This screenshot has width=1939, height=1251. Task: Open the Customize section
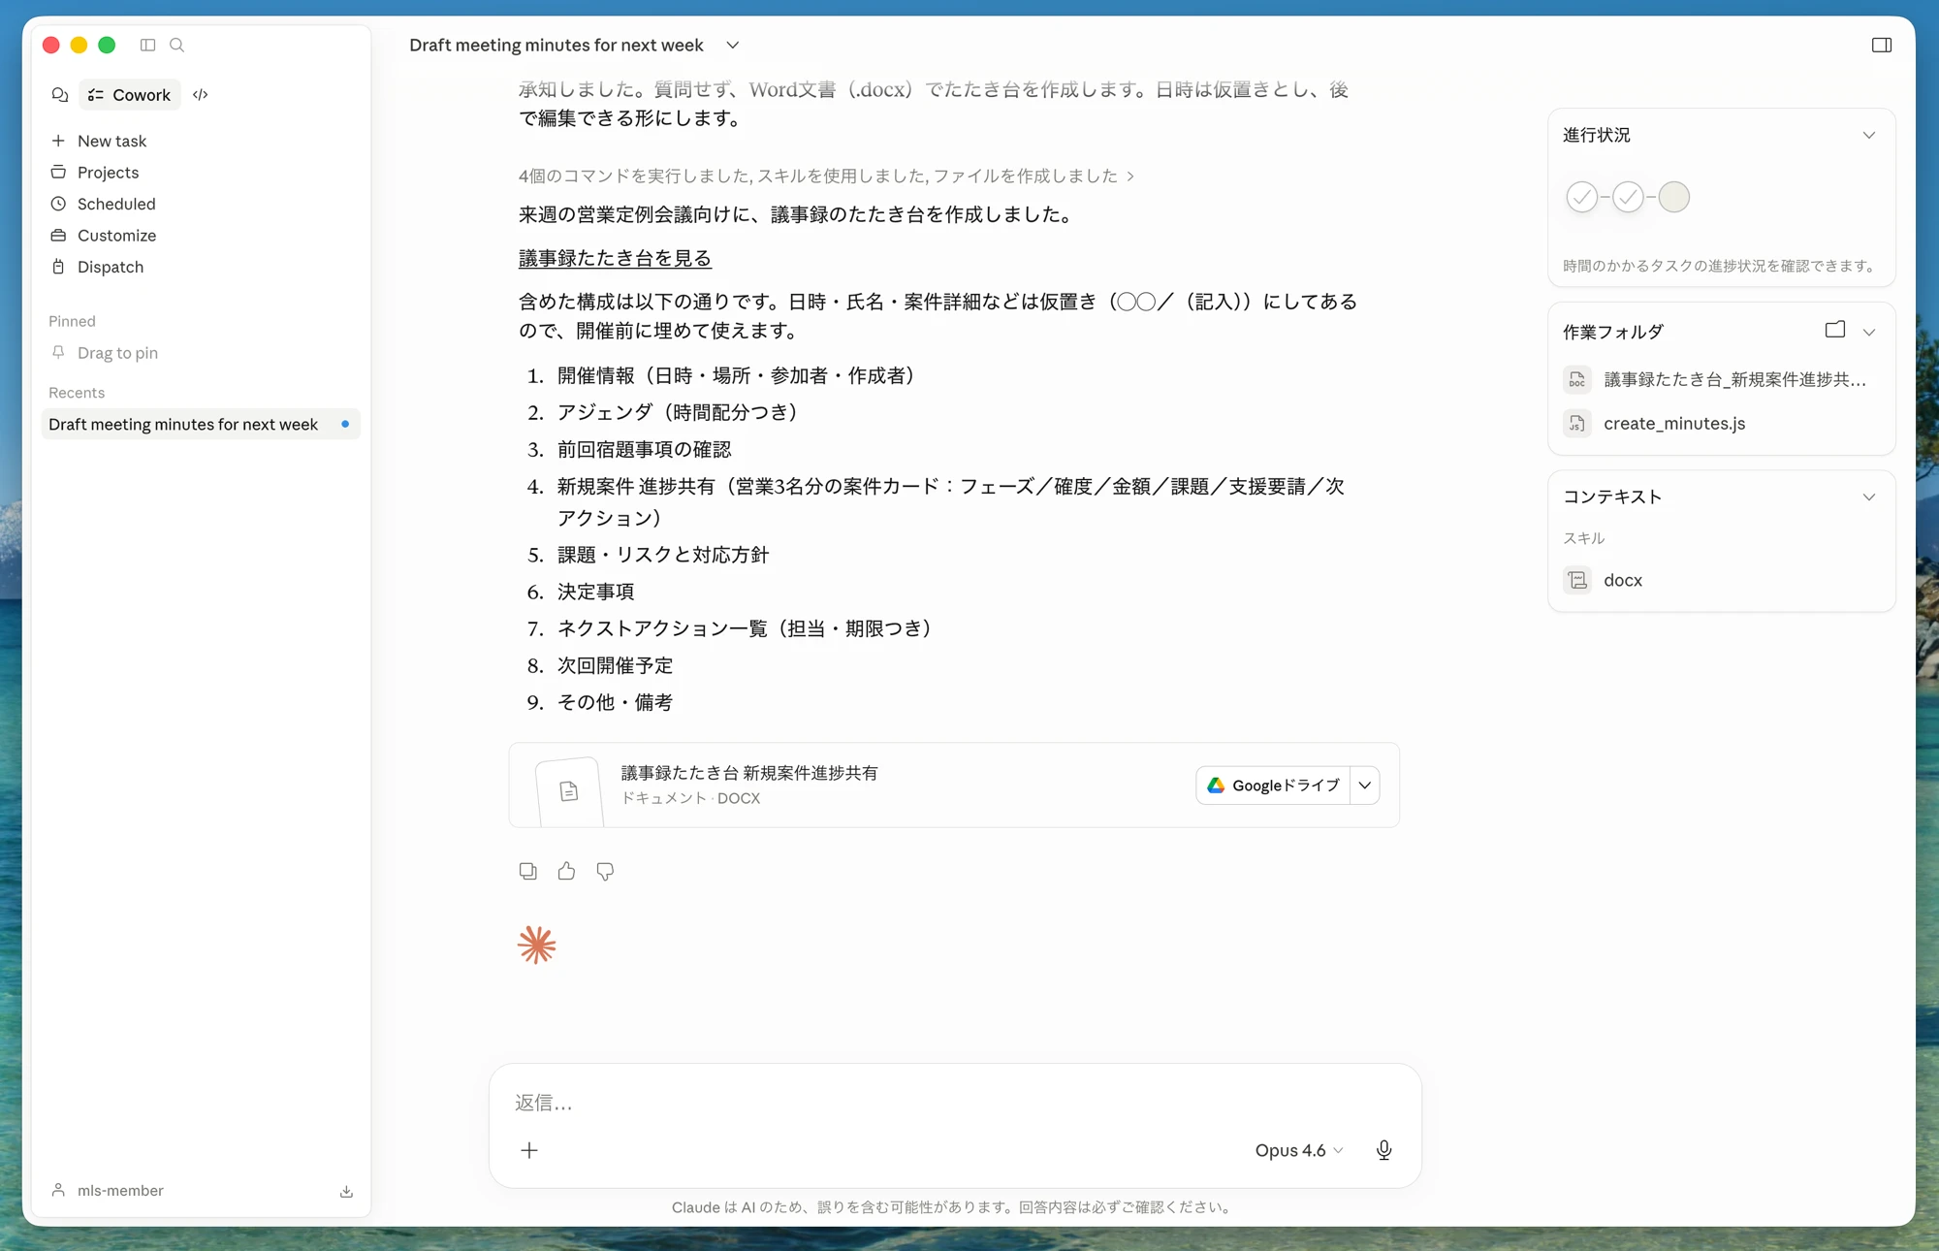click(201, 236)
